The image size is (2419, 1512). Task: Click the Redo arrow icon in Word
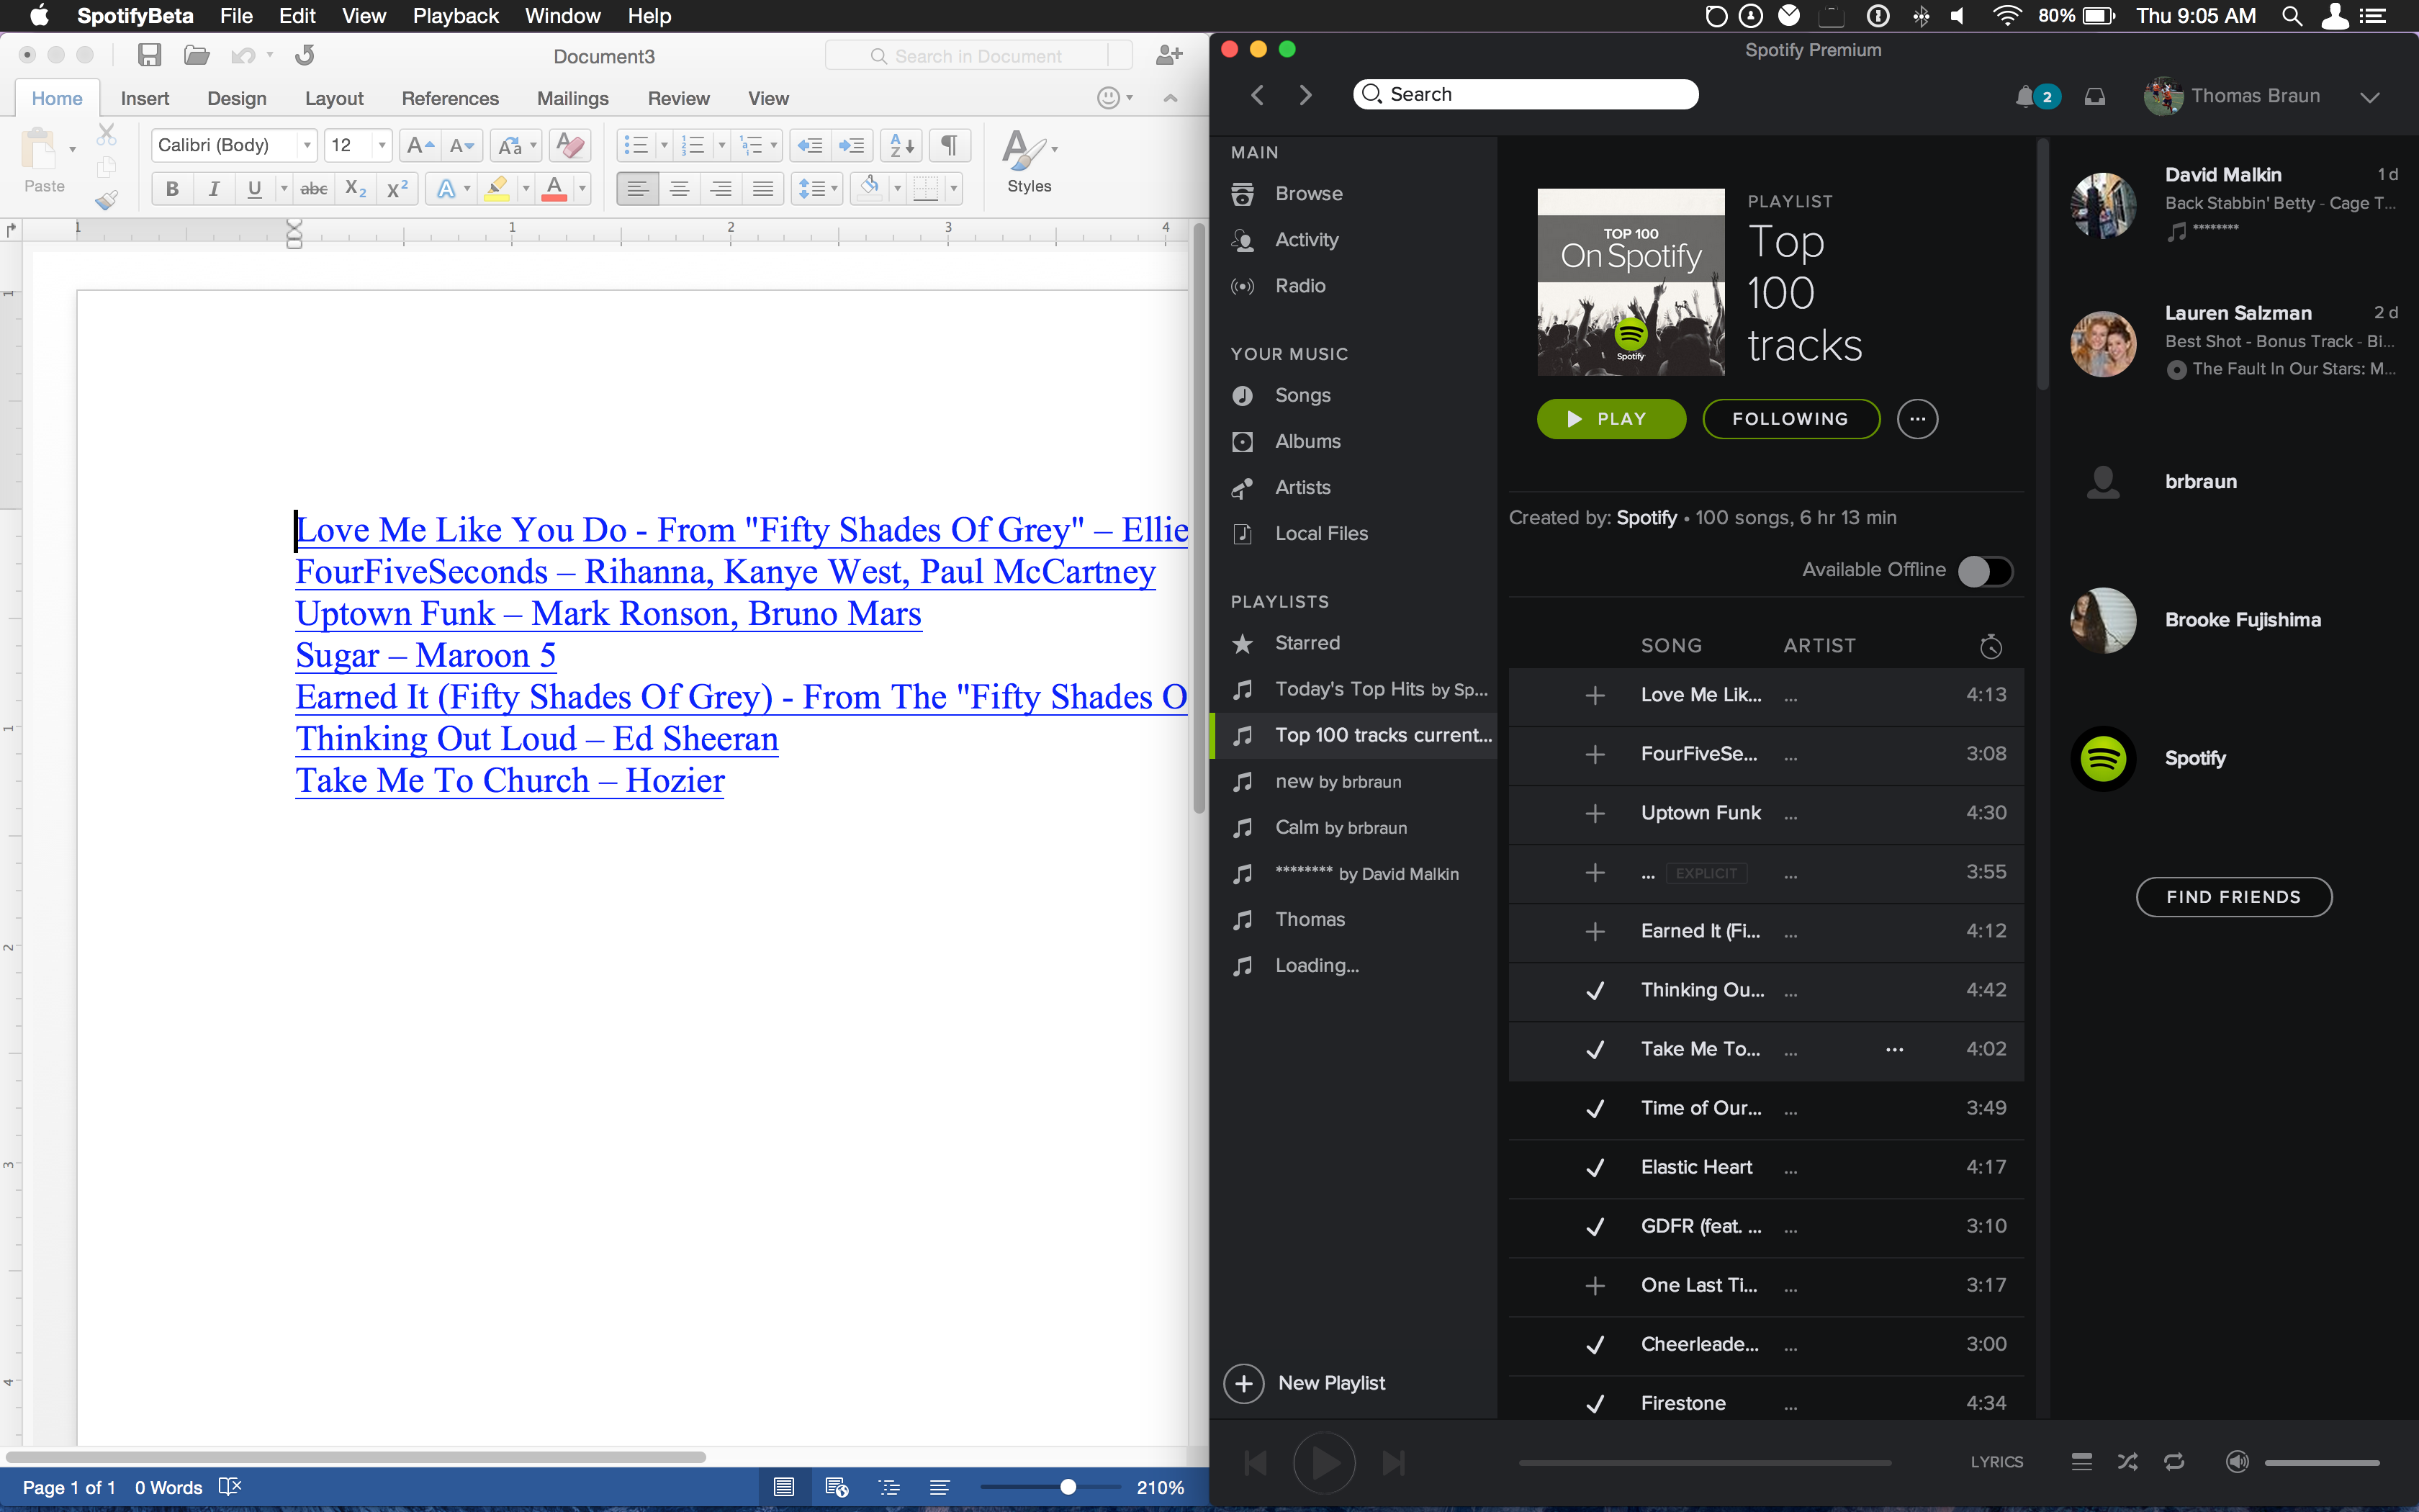305,55
